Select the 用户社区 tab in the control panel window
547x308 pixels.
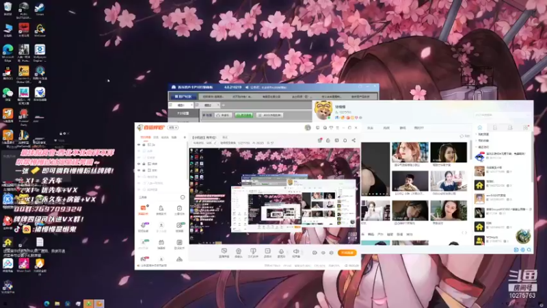183,97
